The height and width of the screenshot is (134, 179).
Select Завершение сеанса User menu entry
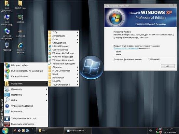(x=26, y=119)
